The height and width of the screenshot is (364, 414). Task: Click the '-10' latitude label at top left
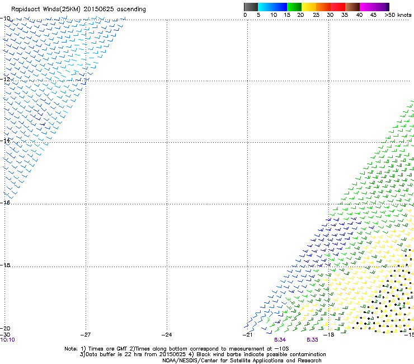(x=5, y=18)
